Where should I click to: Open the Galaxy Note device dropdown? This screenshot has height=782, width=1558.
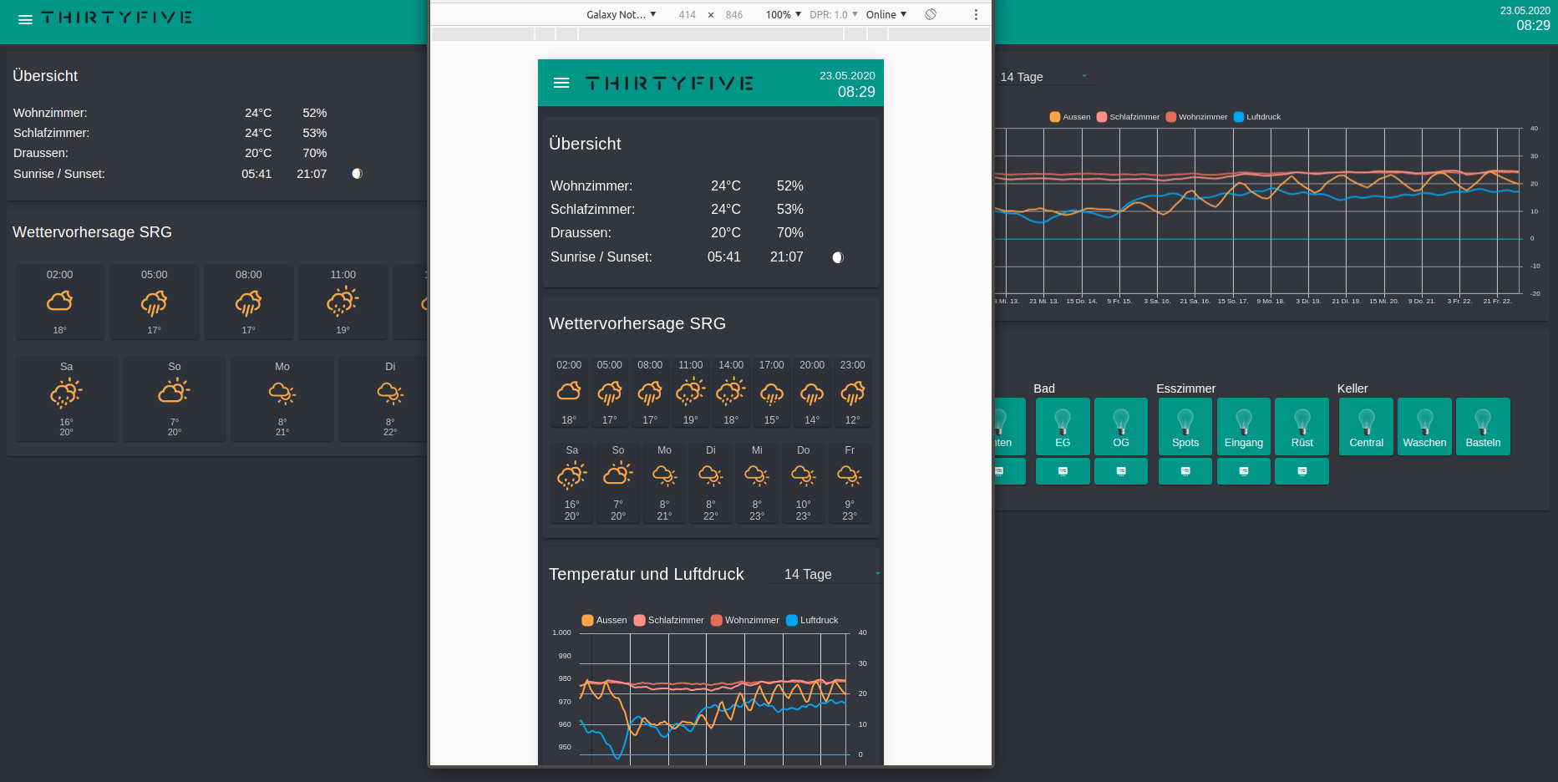pos(621,14)
